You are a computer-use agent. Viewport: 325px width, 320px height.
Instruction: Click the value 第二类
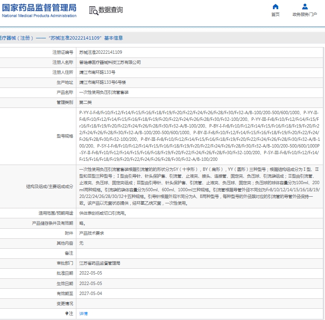(86, 102)
